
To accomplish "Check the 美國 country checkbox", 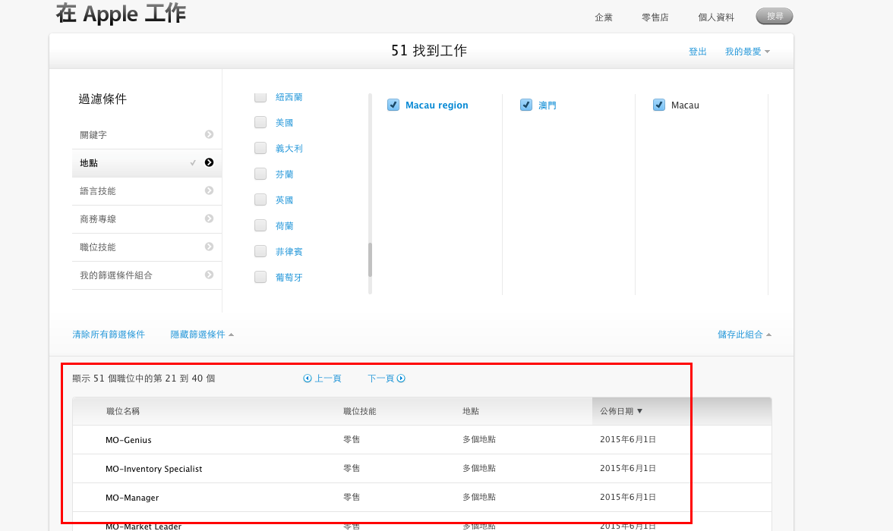I will pyautogui.click(x=260, y=122).
